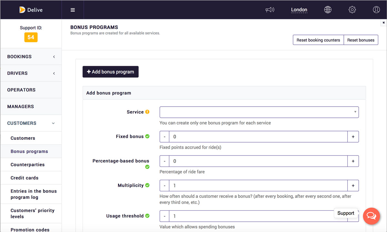Click the Support ID 54 badge

click(x=31, y=37)
